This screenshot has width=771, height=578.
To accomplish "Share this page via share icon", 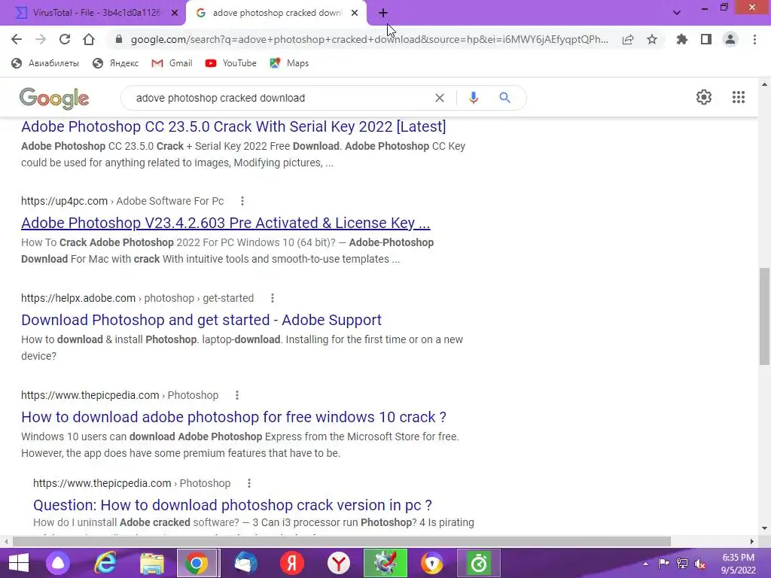I will coord(628,39).
